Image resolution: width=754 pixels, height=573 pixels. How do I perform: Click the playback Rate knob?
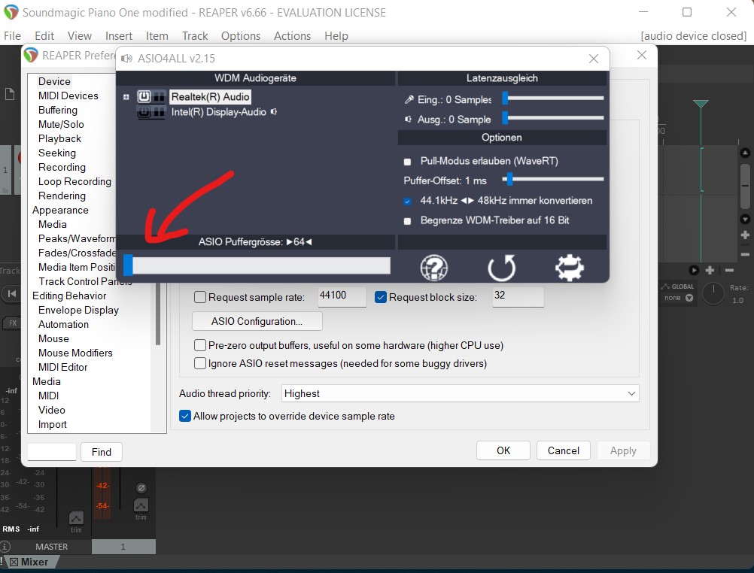point(713,294)
